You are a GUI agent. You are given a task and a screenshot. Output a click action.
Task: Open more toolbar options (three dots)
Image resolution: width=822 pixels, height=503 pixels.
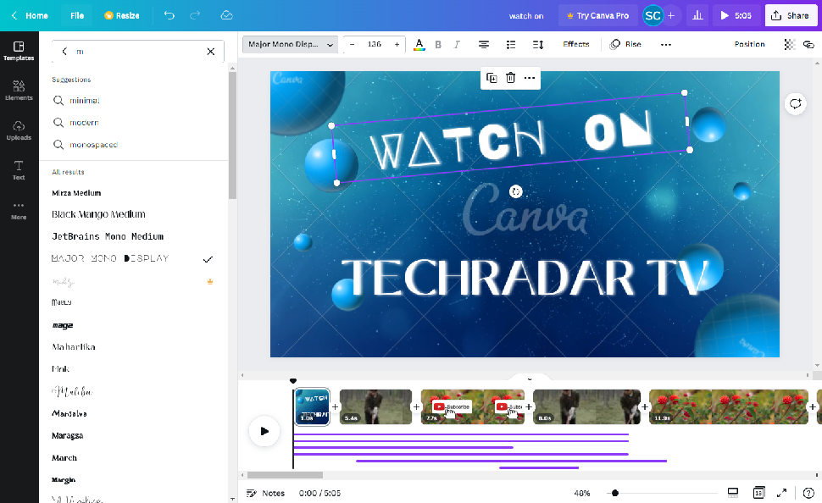click(666, 45)
